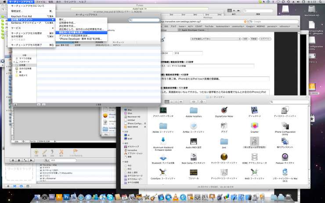Open the AirMac ユーティリティ icon
The height and width of the screenshot is (203, 325).
click(x=194, y=126)
